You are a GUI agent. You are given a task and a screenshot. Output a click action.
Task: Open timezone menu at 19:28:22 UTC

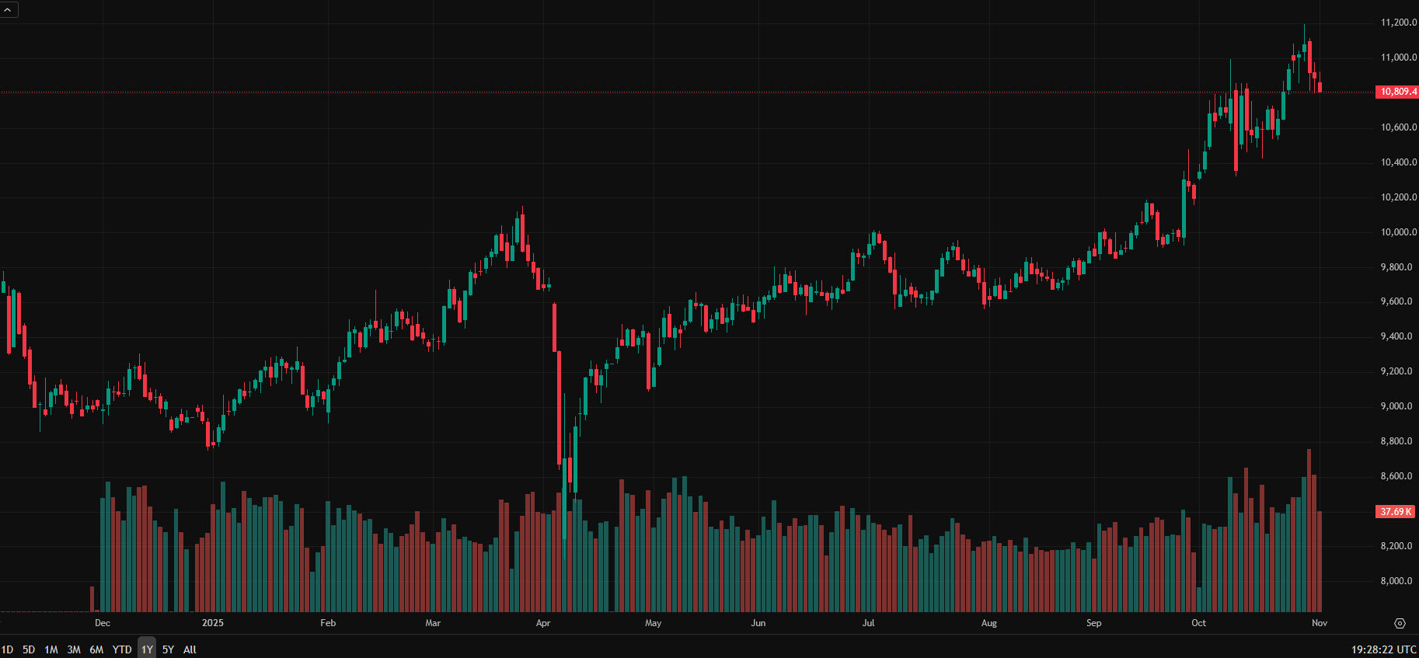[x=1383, y=649]
